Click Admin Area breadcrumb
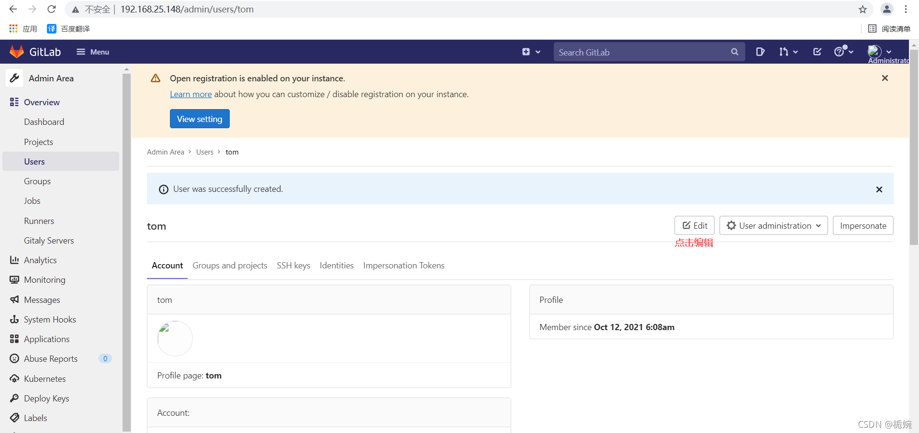919x433 pixels. click(x=165, y=152)
